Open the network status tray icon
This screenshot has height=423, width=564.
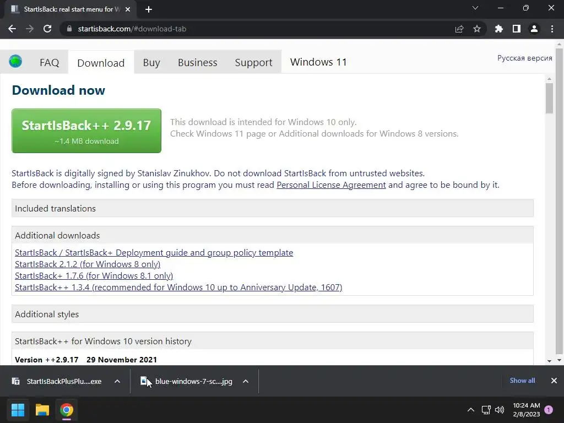pos(486,410)
